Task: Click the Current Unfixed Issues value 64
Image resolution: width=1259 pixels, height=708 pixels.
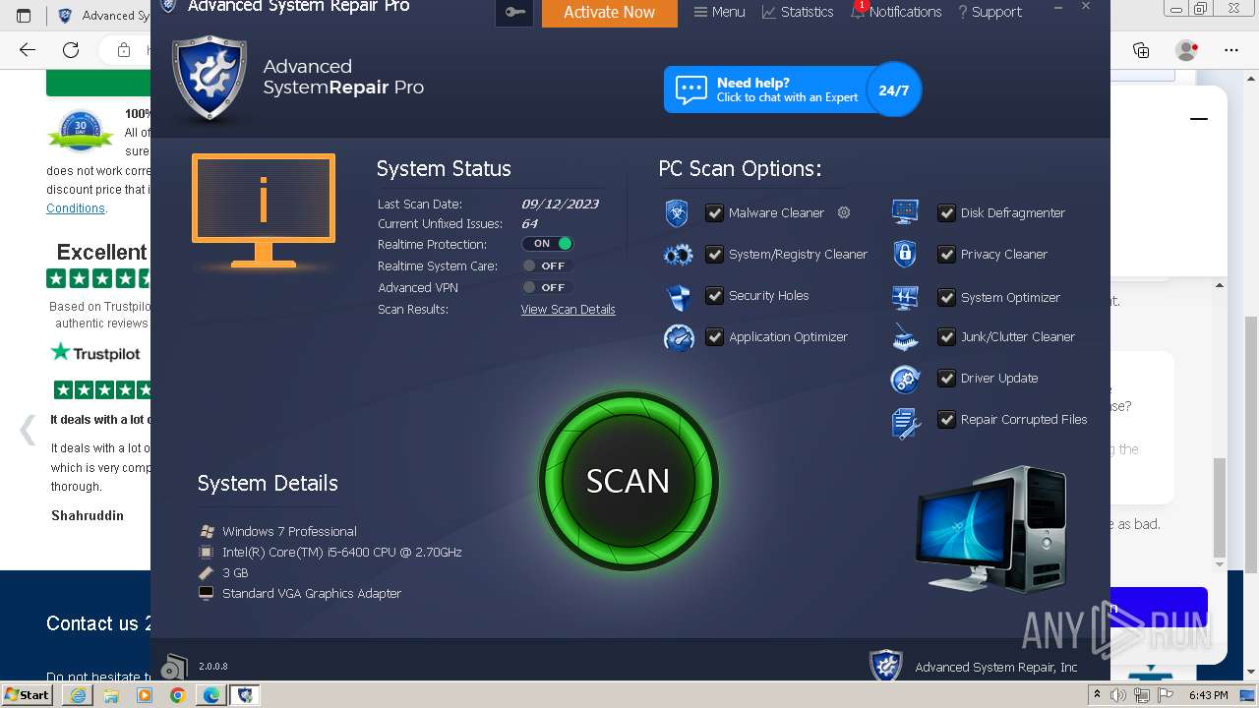Action: 529,223
